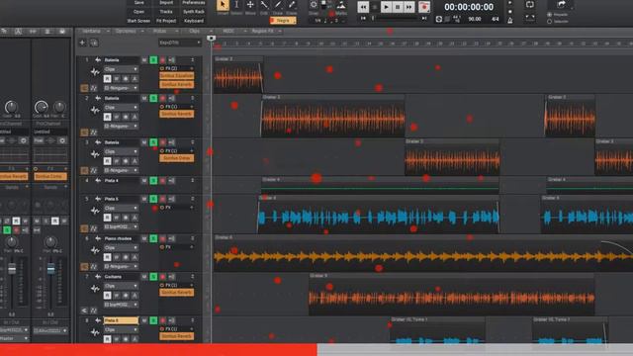Click Fast Forward in the transport

(x=409, y=7)
